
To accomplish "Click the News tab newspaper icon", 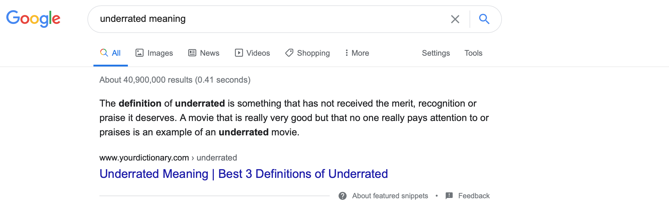I will click(192, 53).
